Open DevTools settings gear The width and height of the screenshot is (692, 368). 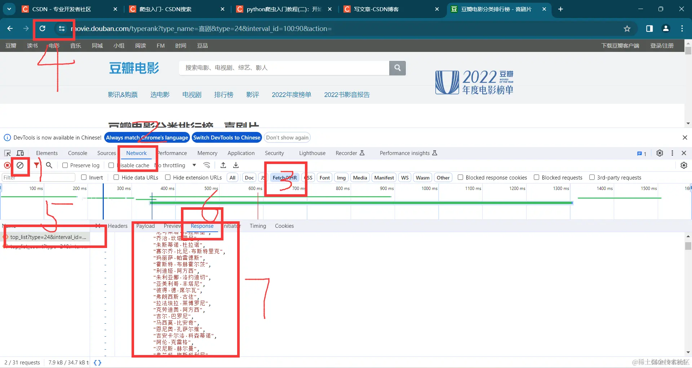(x=660, y=153)
